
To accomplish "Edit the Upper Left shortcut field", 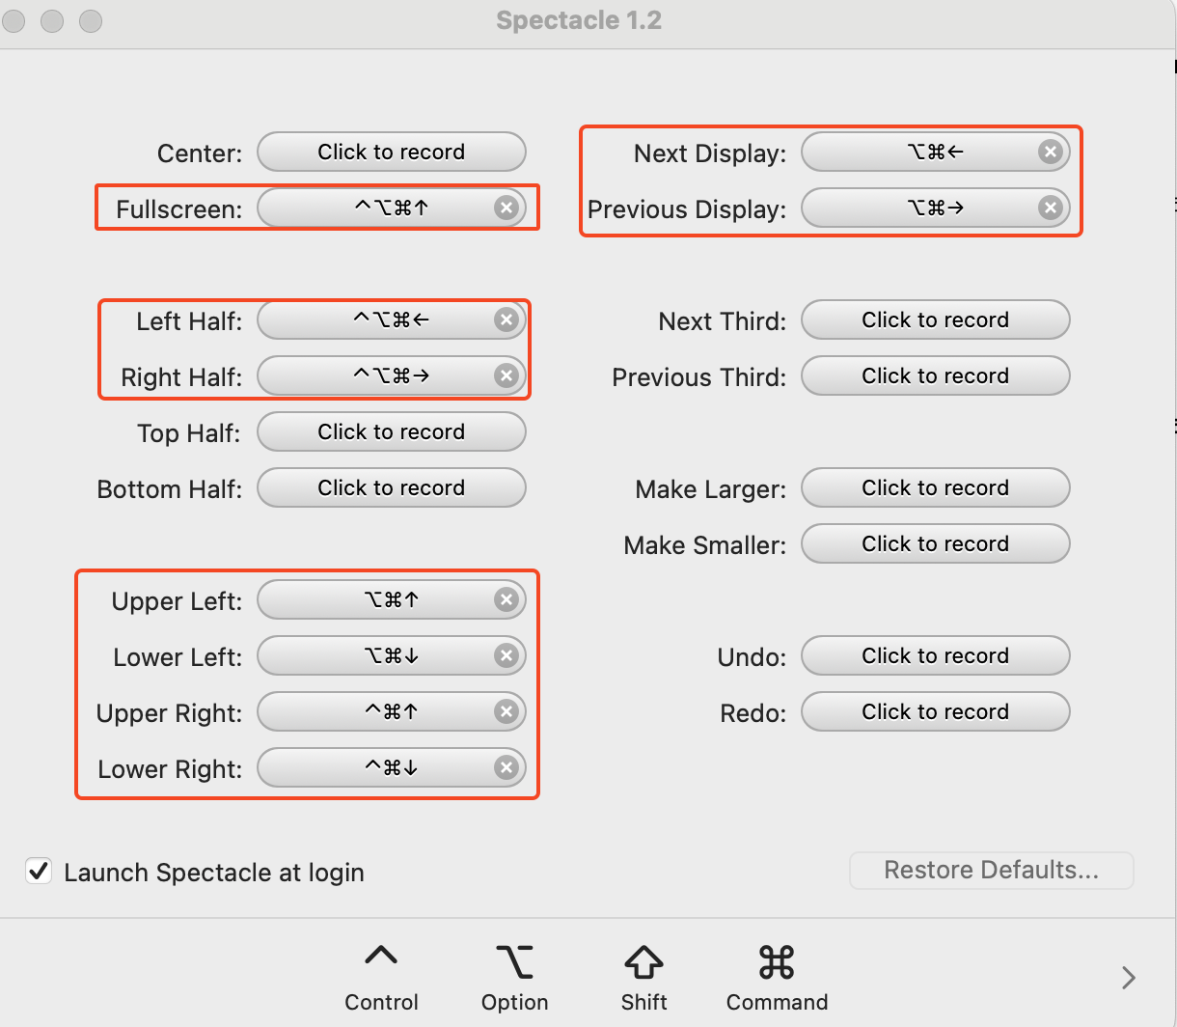I will click(x=392, y=599).
